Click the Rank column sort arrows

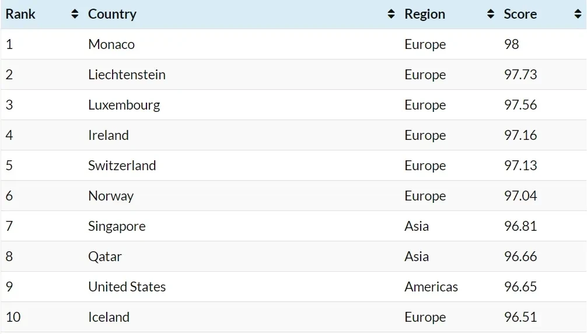pyautogui.click(x=75, y=14)
